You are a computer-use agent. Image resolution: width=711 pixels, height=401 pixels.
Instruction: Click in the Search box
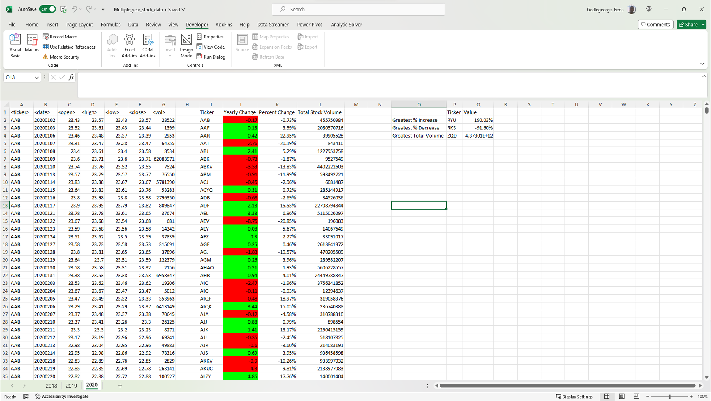pyautogui.click(x=358, y=9)
